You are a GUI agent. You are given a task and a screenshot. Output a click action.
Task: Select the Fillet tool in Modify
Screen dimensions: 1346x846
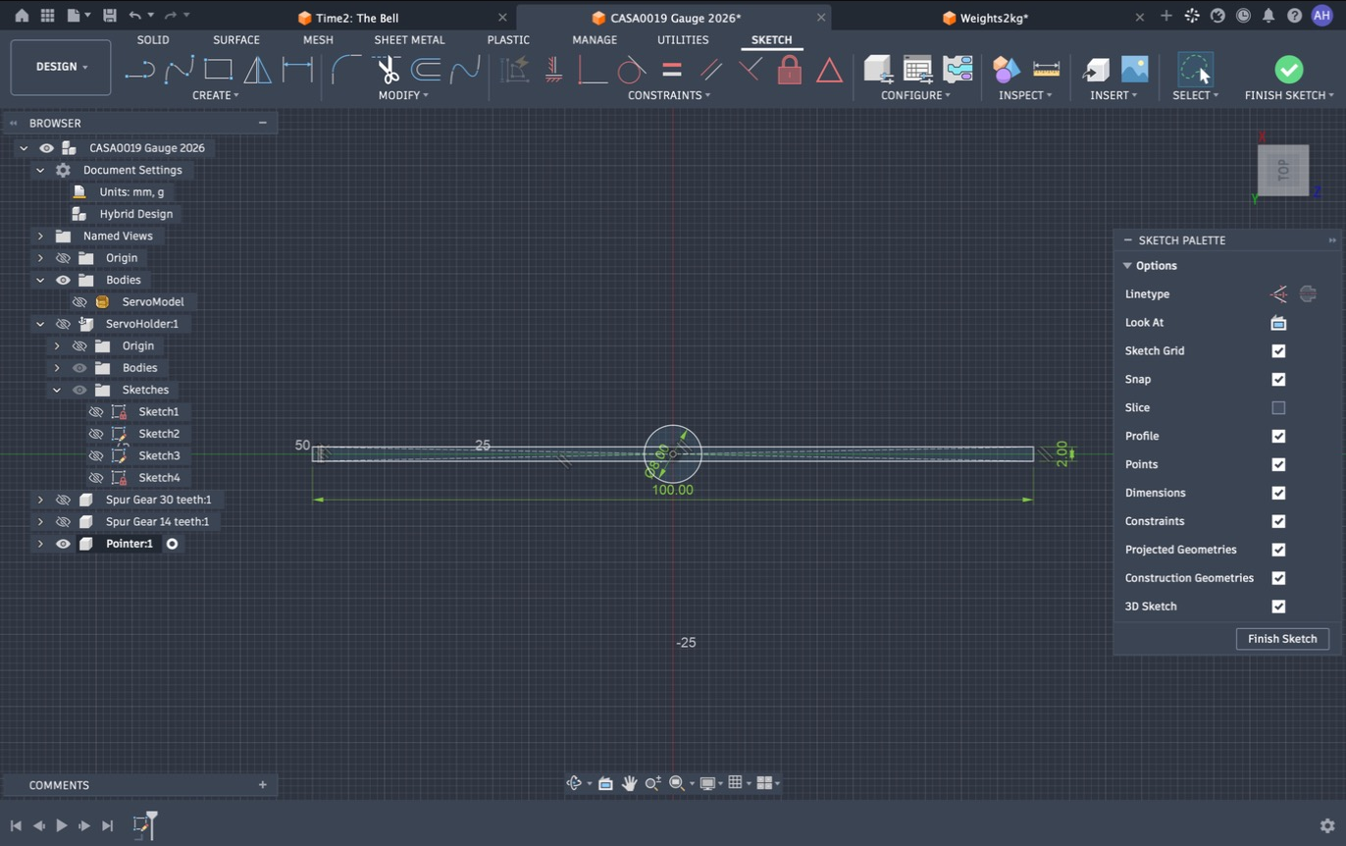click(x=346, y=70)
